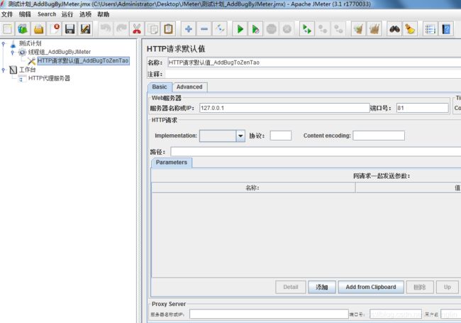Click the Remote stop all icon
Image resolution: width=461 pixels, height=323 pixels.
[x=323, y=29]
